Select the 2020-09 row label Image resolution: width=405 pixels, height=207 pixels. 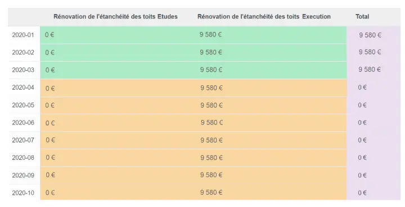23,175
